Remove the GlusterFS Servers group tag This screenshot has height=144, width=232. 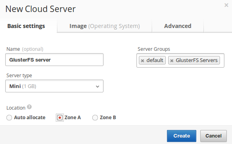172,60
